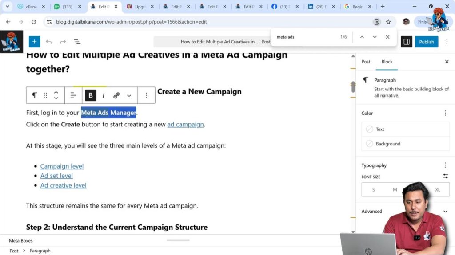Screen dimensions: 455x255
Task: Open more rich text controls dropdown
Action: pyautogui.click(x=129, y=95)
